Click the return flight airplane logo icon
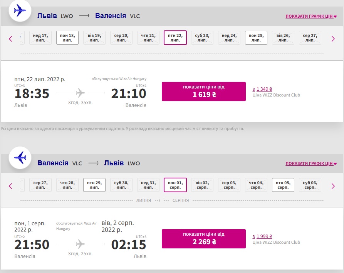344x273 pixels. pyautogui.click(x=20, y=157)
